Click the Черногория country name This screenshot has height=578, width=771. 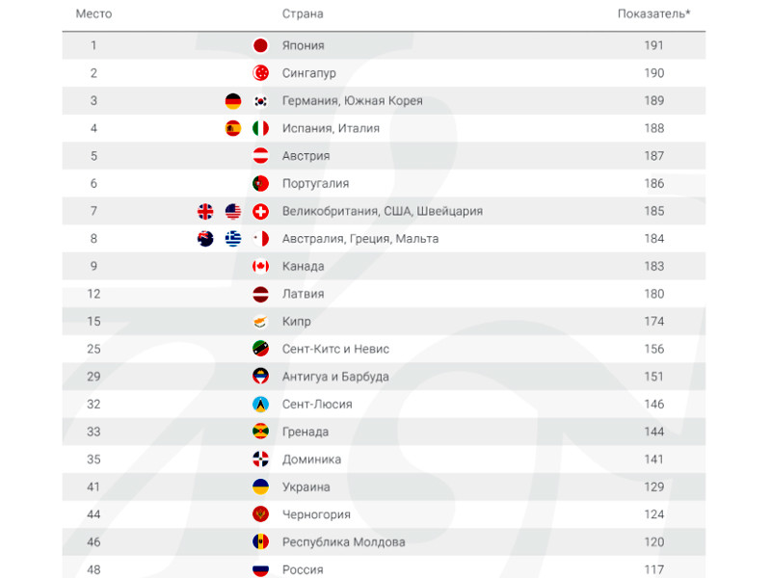click(x=316, y=514)
